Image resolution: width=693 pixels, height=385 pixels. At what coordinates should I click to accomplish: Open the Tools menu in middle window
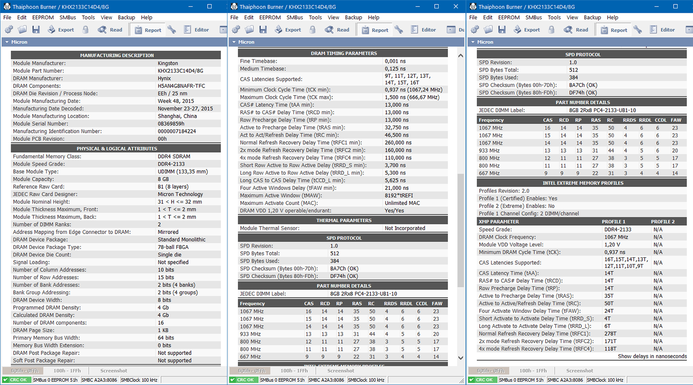(315, 18)
